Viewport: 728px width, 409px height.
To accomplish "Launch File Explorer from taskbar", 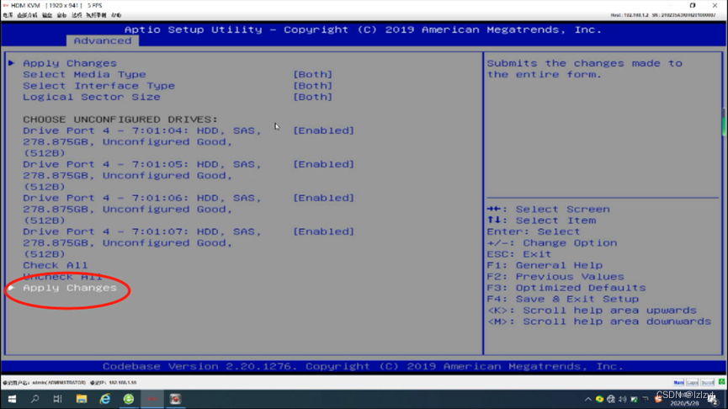I will point(82,399).
